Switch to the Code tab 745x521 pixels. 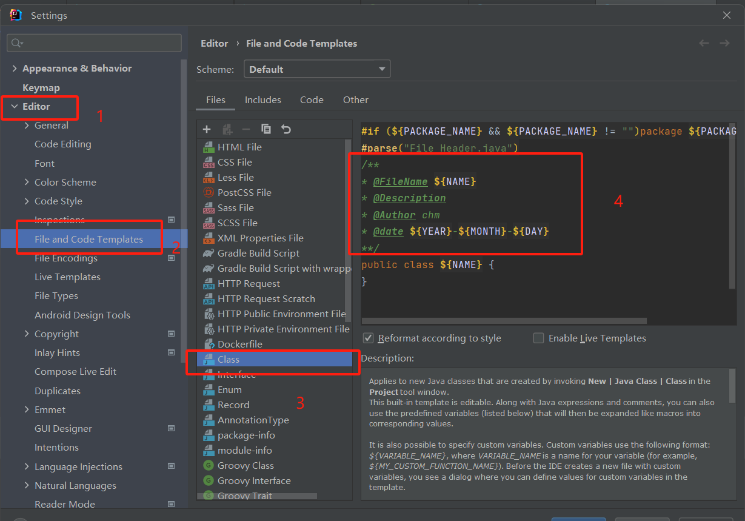coord(312,99)
